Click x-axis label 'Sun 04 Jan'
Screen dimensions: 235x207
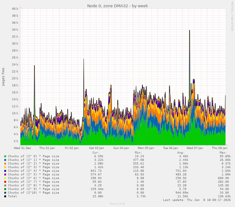pos(121,148)
